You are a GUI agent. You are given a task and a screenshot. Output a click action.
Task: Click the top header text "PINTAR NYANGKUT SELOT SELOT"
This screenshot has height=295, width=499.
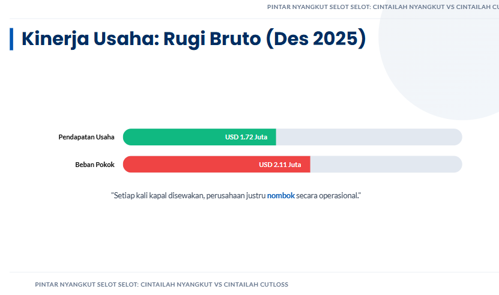319,8
